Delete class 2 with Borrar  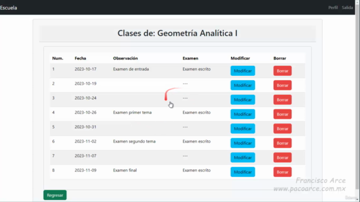[x=282, y=85]
